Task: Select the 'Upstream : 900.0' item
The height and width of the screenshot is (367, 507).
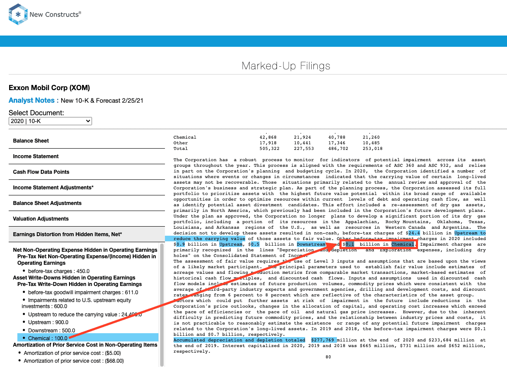Action: 48,322
